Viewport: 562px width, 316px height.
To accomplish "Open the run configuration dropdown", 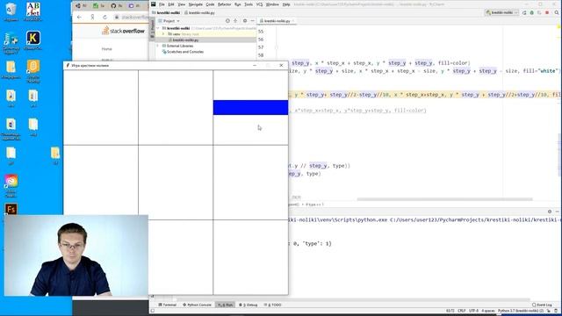I will [x=502, y=12].
